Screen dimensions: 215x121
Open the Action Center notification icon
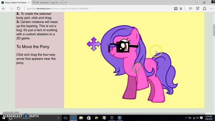click(x=201, y=118)
